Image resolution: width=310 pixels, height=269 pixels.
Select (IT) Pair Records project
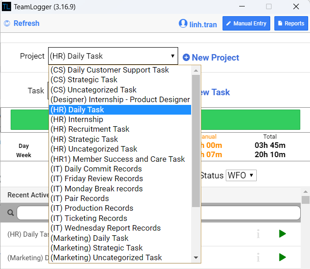coord(80,199)
